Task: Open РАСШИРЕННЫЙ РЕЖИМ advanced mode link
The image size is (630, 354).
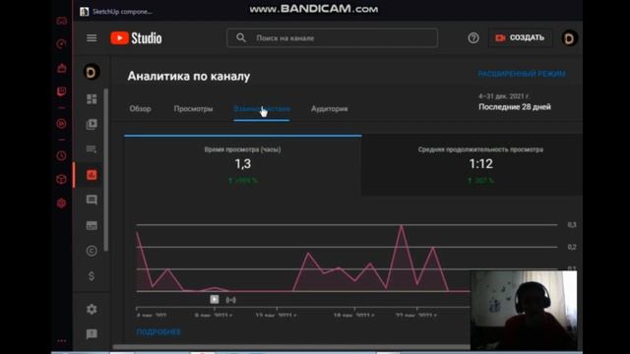Action: click(522, 74)
